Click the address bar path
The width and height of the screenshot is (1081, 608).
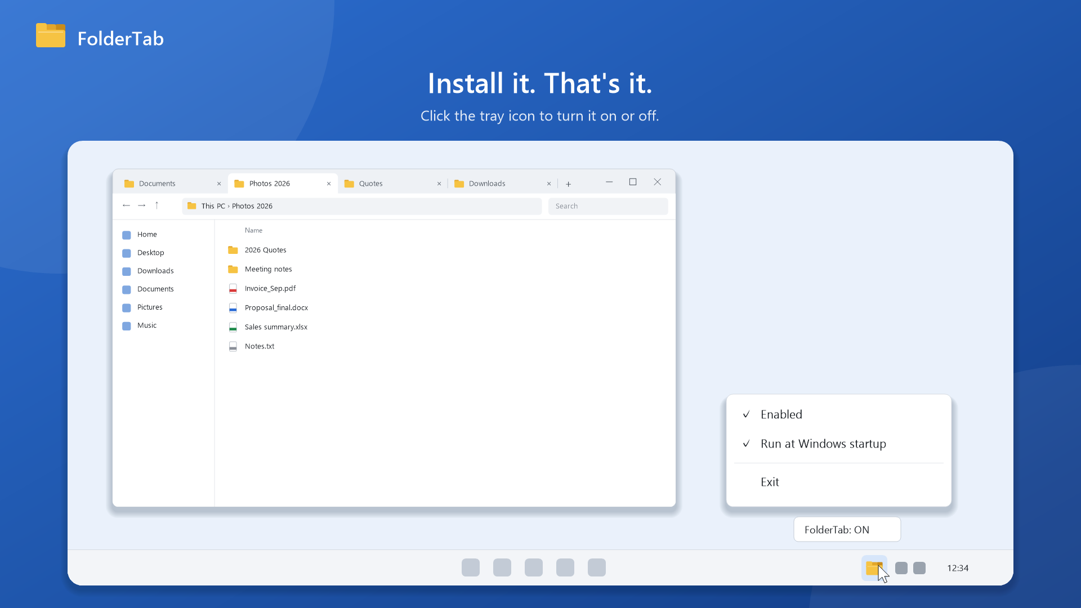[361, 206]
